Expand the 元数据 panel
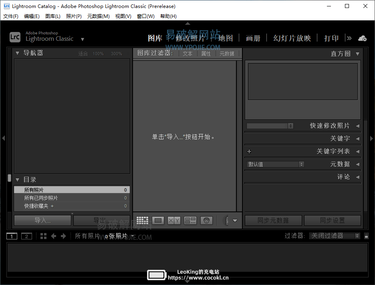 [x=357, y=164]
